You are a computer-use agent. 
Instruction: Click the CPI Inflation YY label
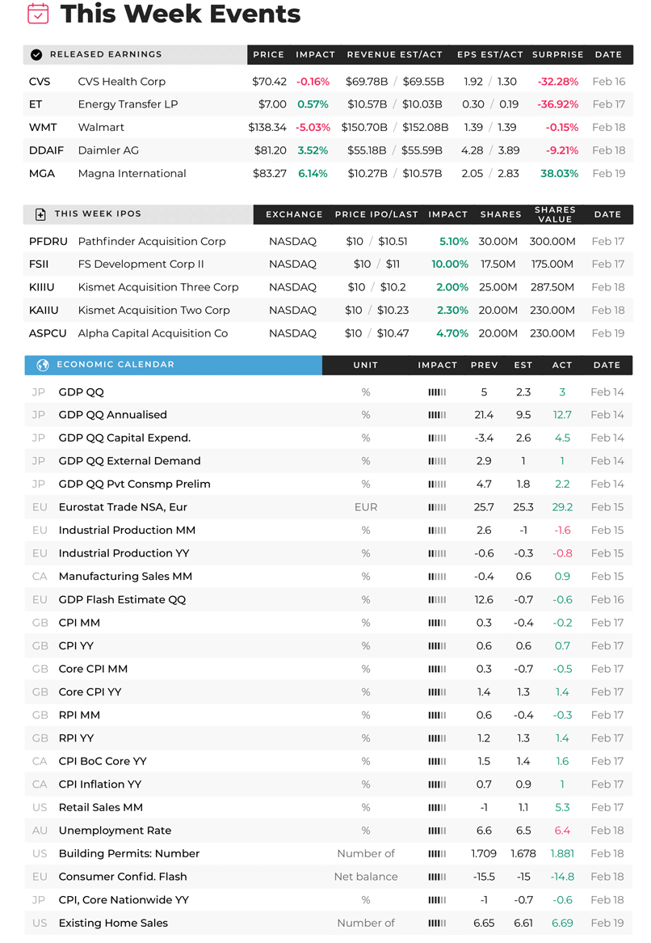click(100, 784)
